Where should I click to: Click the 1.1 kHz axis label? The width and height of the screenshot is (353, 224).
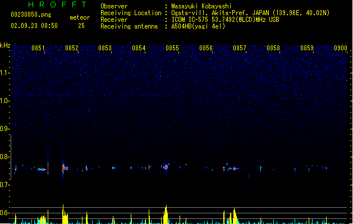pos(4,73)
